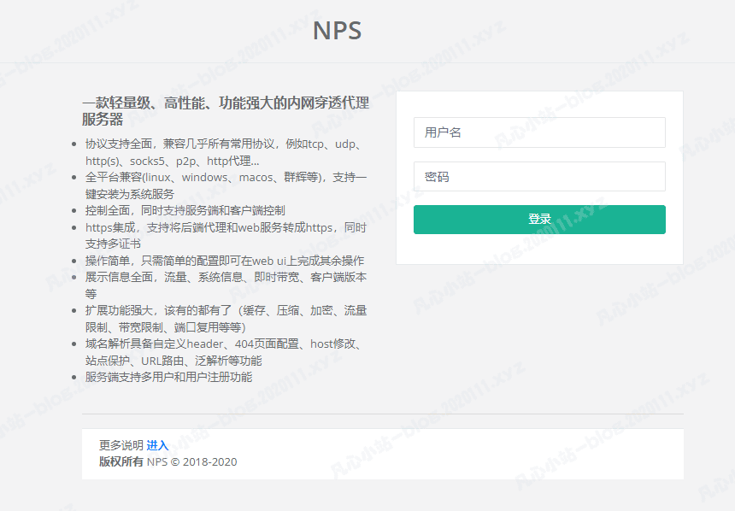
Task: Click the NPS © 2018-2020 text
Action: [x=191, y=461]
